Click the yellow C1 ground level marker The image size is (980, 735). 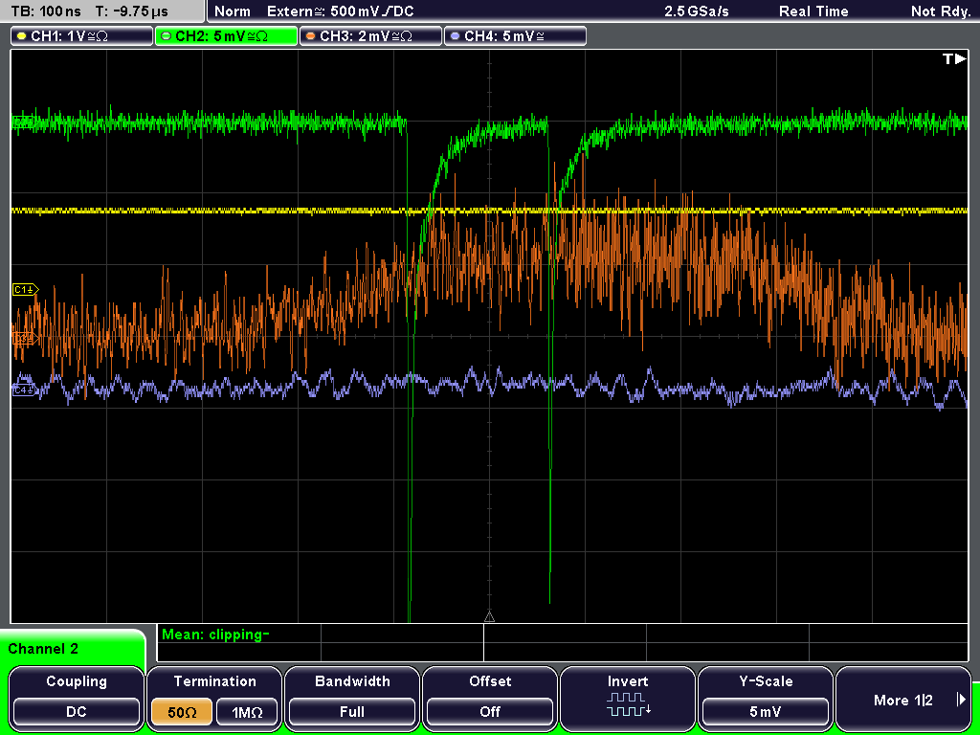[25, 290]
